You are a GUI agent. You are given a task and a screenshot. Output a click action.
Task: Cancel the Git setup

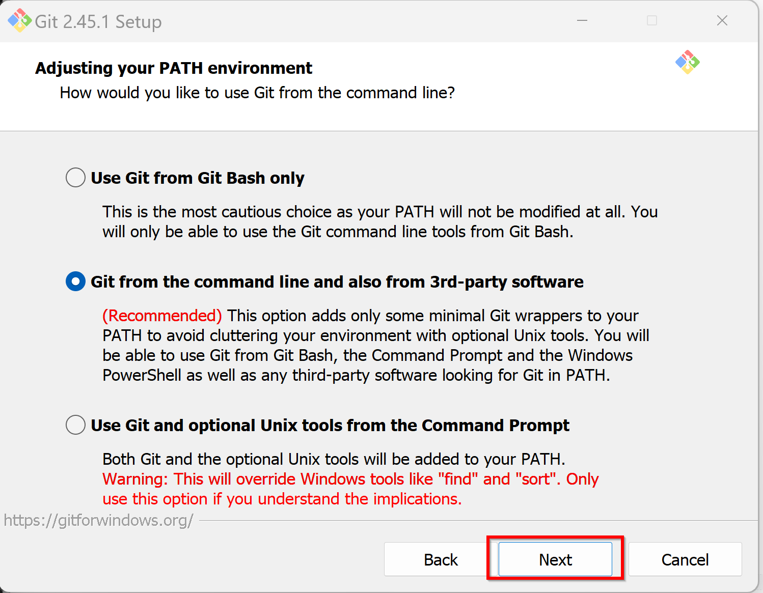click(x=685, y=559)
